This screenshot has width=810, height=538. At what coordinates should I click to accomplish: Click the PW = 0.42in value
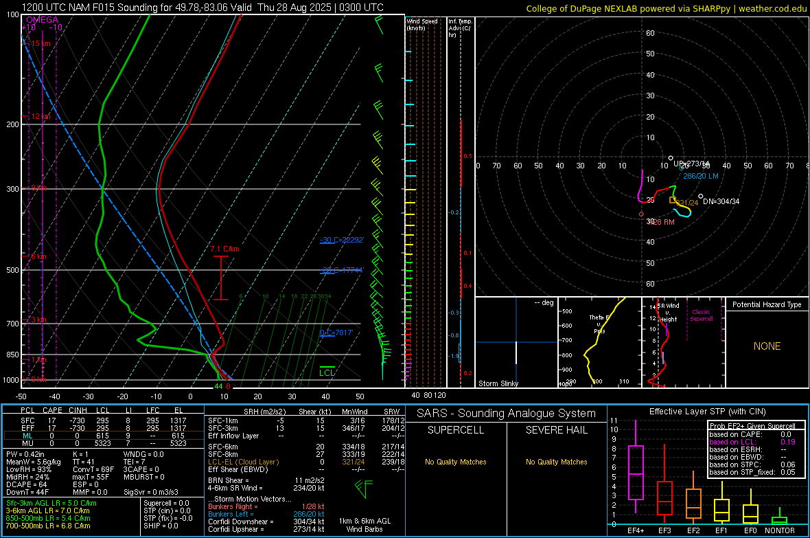(25, 454)
